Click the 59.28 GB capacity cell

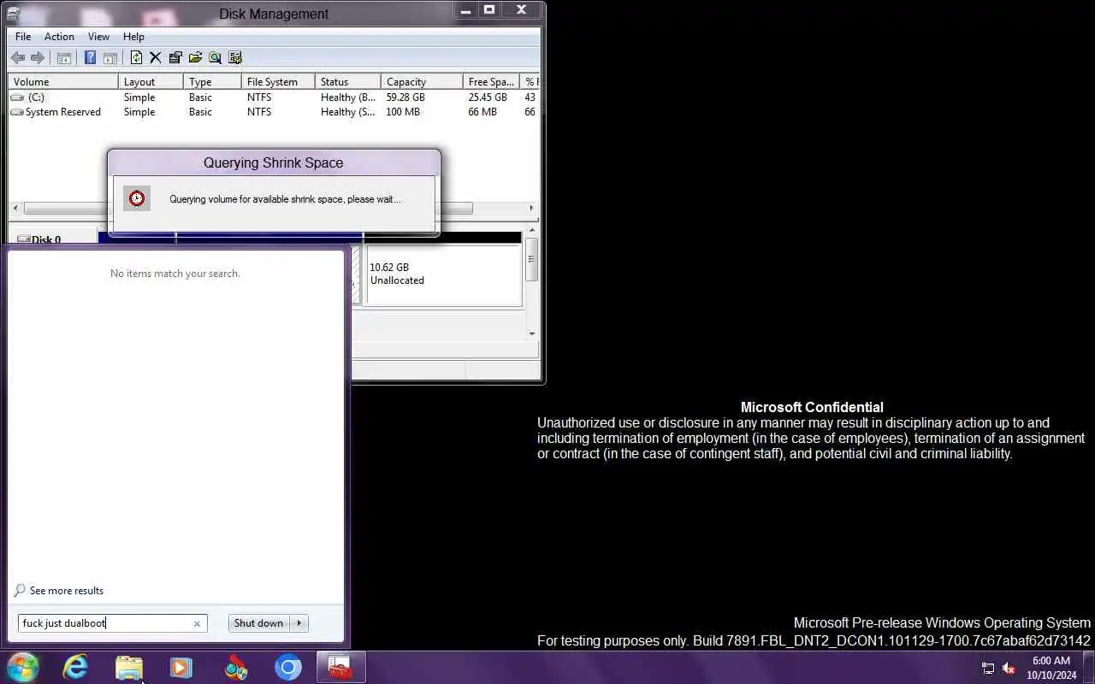click(405, 97)
